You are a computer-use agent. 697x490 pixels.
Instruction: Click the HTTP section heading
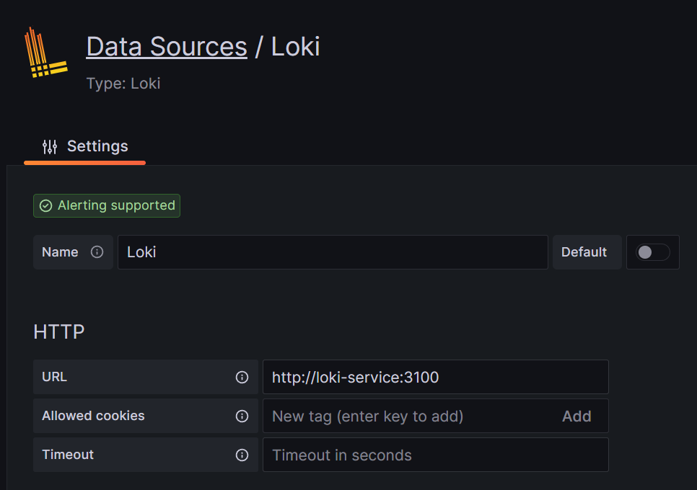[59, 332]
